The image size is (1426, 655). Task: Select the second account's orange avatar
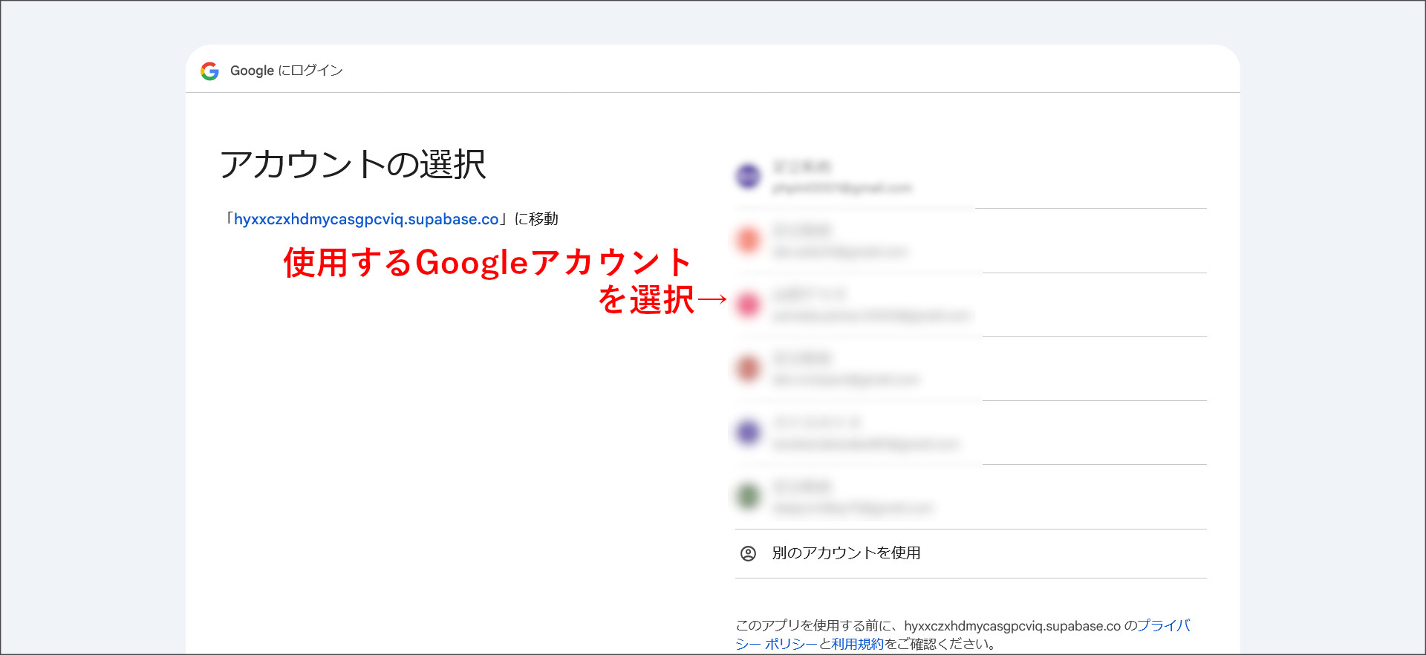(748, 240)
